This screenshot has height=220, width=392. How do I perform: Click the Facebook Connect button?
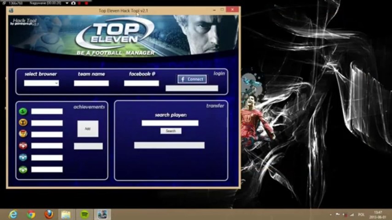point(192,79)
